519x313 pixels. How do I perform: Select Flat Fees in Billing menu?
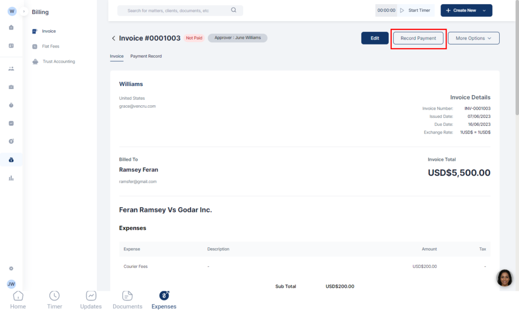(x=51, y=47)
